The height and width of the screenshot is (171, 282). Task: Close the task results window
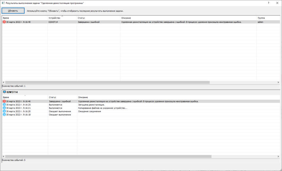[x=277, y=3]
